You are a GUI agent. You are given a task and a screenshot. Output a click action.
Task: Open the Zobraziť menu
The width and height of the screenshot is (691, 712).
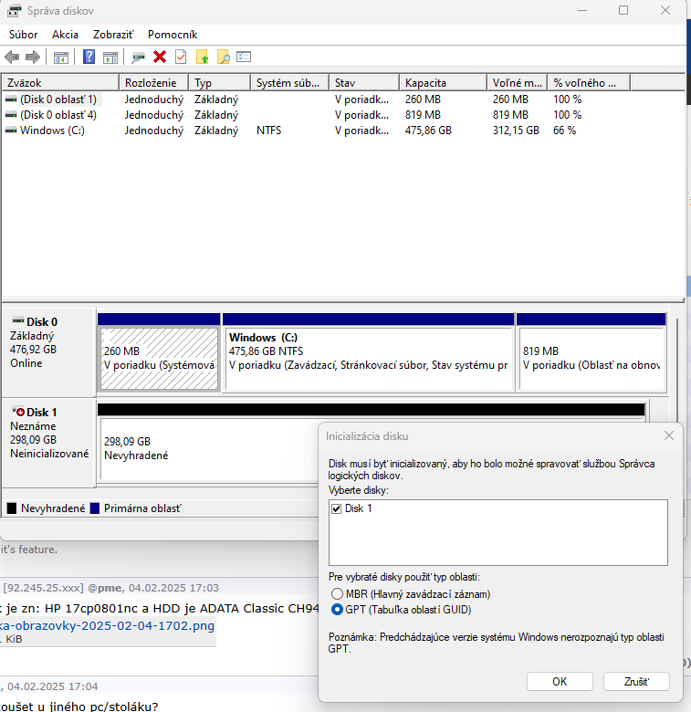tap(113, 35)
